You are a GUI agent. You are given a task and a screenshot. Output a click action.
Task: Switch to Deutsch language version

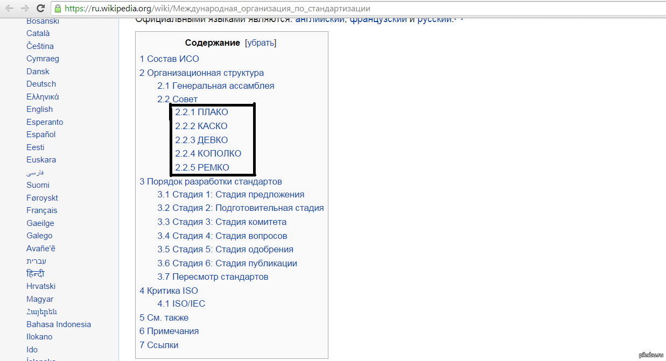click(41, 84)
